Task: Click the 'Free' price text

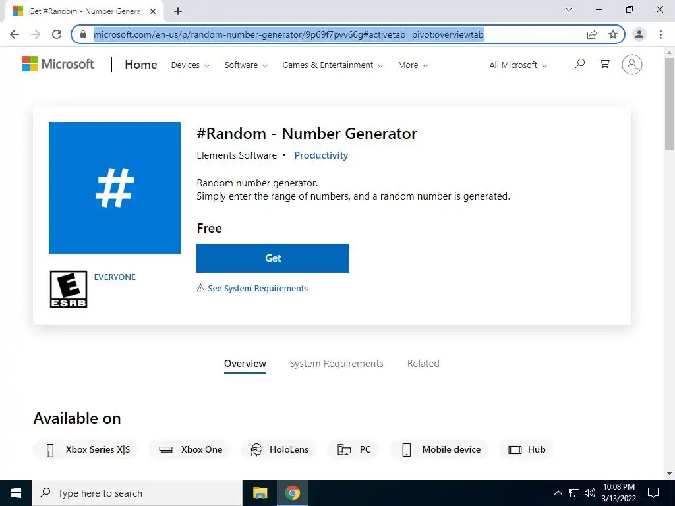Action: pos(209,228)
